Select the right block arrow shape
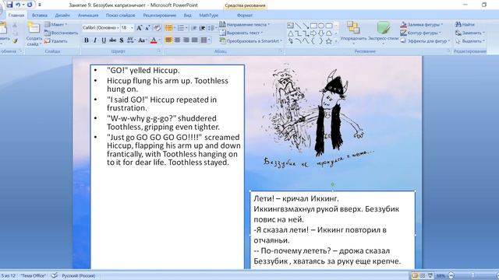The height and width of the screenshot is (280, 499). pos(313,33)
